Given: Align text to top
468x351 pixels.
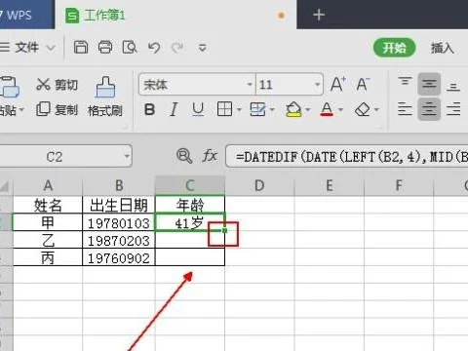Looking at the screenshot, I should [x=405, y=81].
